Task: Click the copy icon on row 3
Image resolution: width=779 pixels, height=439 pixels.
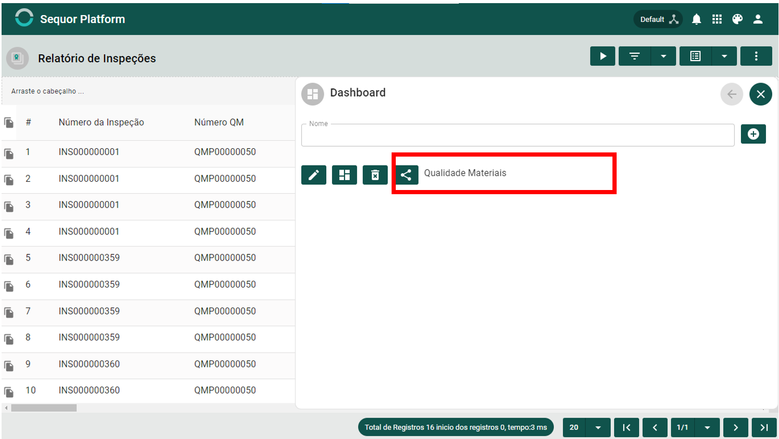Action: pyautogui.click(x=9, y=206)
